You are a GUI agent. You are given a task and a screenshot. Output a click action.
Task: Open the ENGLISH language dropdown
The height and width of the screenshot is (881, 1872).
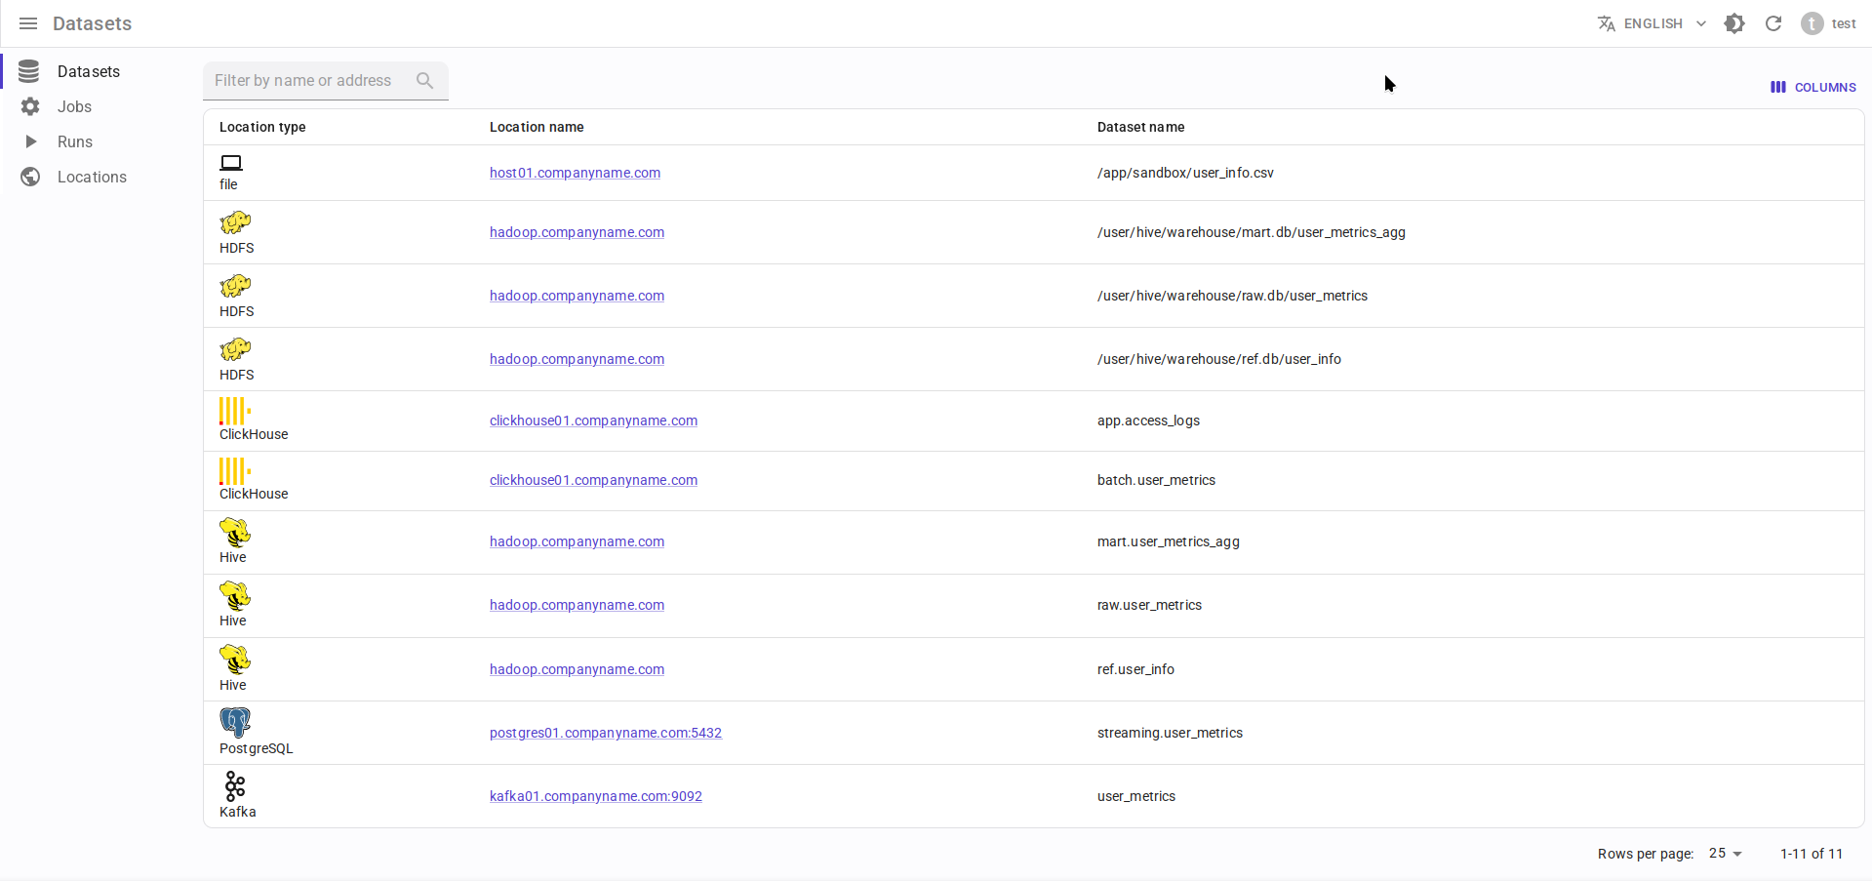pyautogui.click(x=1652, y=23)
